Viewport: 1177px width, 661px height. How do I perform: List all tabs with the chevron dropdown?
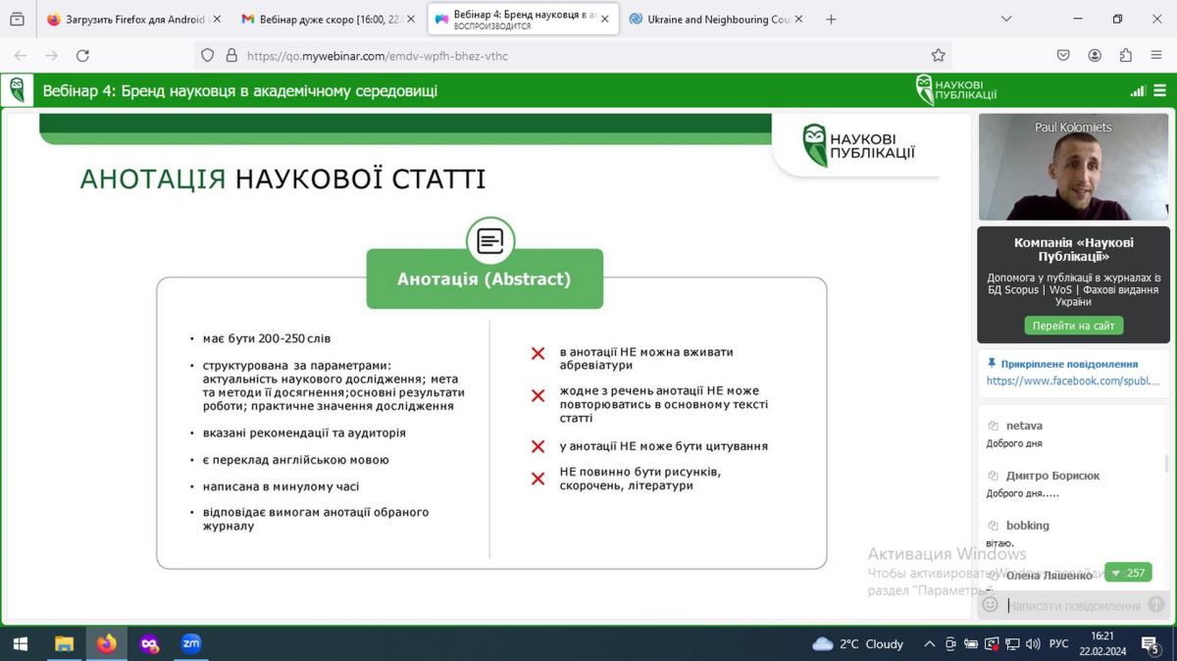1006,19
